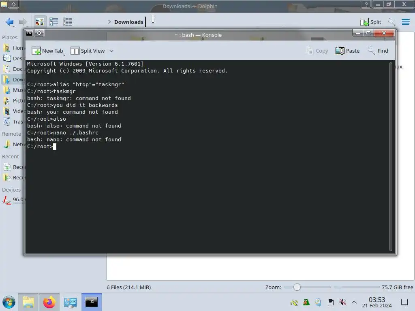This screenshot has height=311, width=415.
Task: Expand breadcrumb chevron before Downloads
Action: point(109,22)
